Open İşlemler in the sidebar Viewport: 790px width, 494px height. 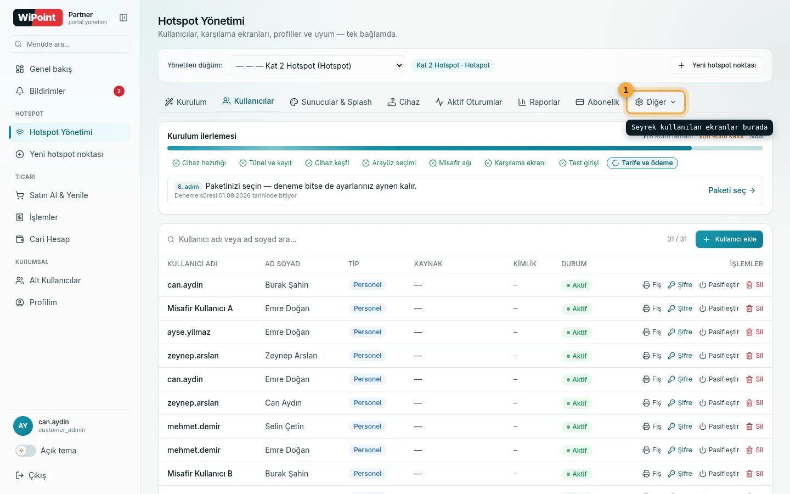(x=70, y=217)
